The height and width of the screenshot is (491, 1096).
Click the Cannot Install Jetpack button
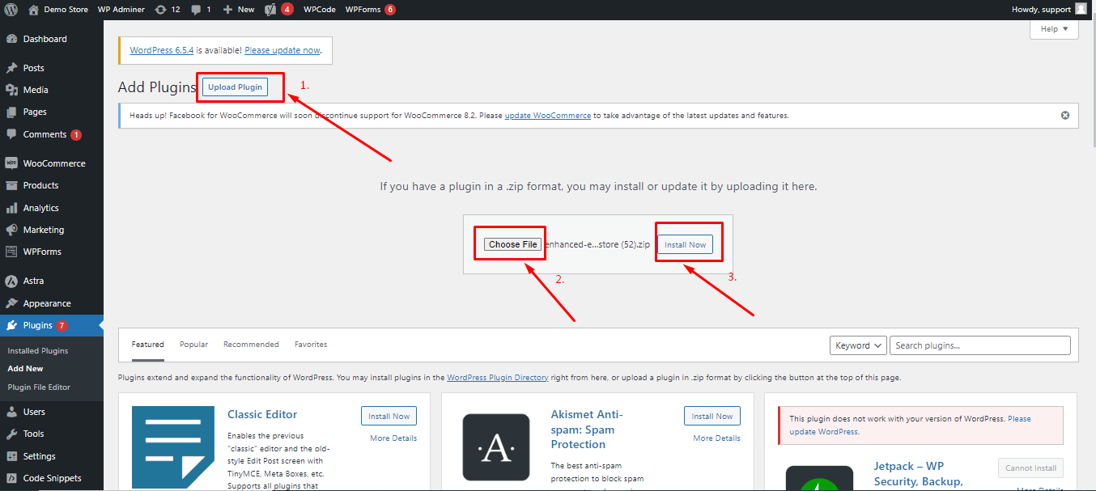[1030, 468]
